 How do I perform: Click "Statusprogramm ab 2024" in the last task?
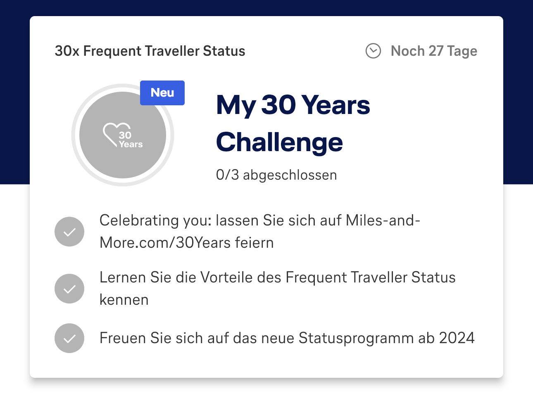click(386, 338)
